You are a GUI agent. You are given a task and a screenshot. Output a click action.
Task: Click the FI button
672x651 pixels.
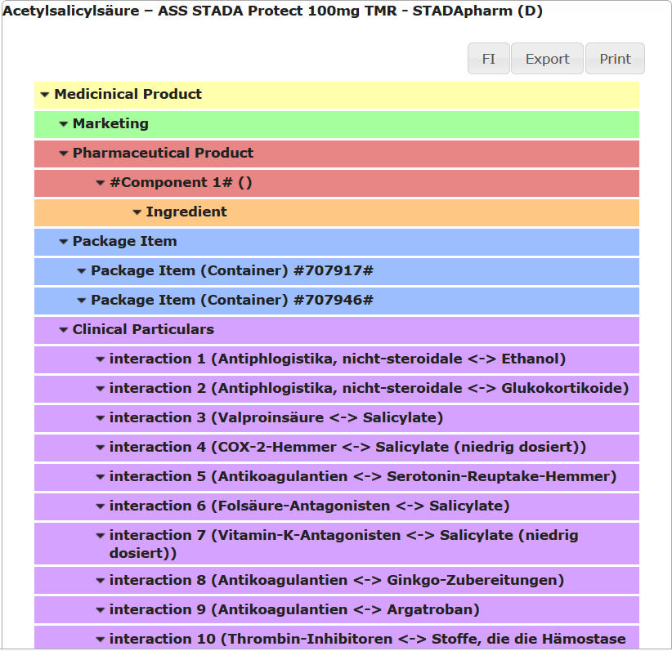(489, 59)
